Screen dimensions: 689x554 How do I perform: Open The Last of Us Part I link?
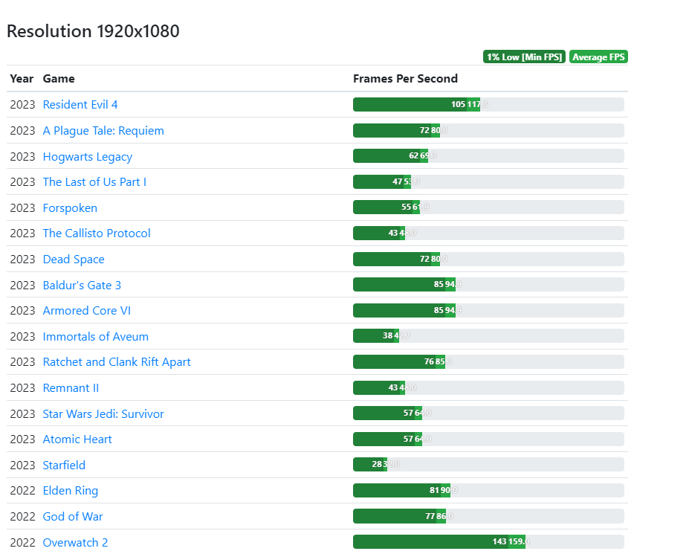coord(94,182)
